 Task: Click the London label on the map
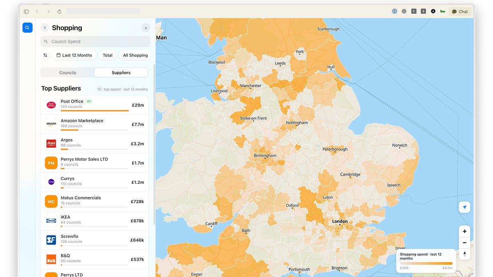[340, 222]
